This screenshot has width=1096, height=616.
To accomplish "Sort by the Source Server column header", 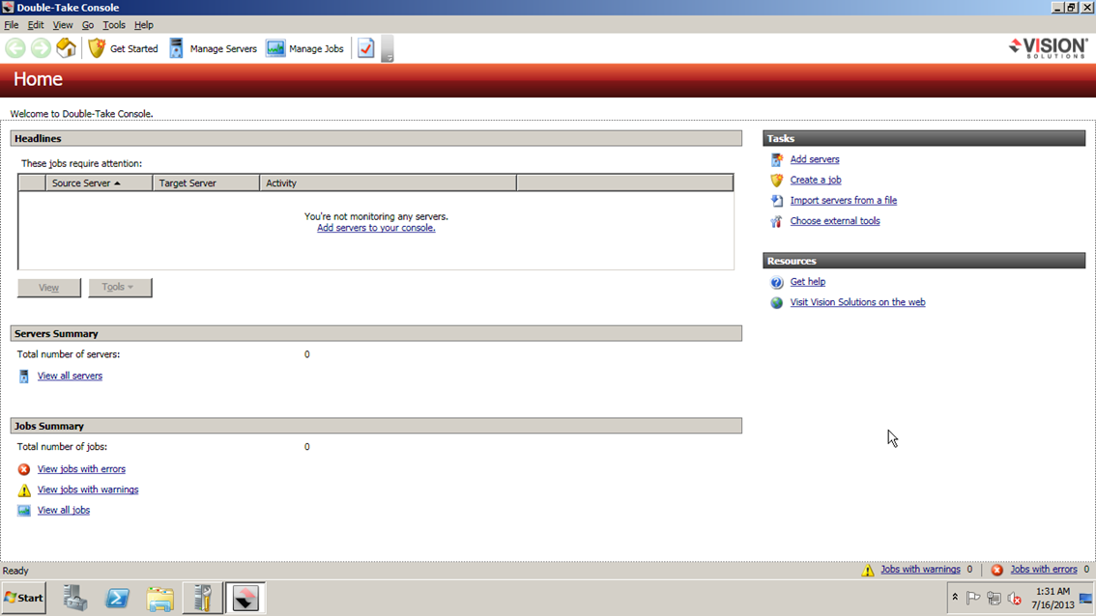I will (x=100, y=183).
